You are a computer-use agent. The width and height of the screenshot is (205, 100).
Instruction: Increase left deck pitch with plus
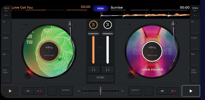(26, 25)
